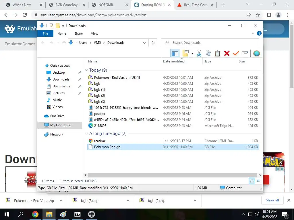
Task: Open the View ribbon tab
Action: tap(94, 34)
